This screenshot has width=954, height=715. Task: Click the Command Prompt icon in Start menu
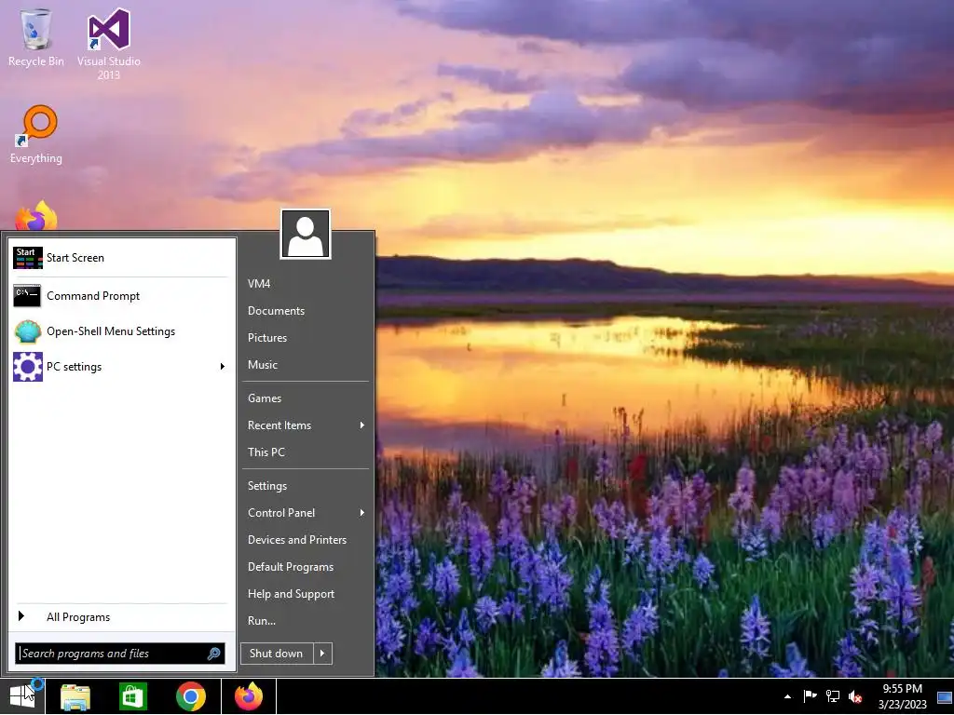pos(27,296)
